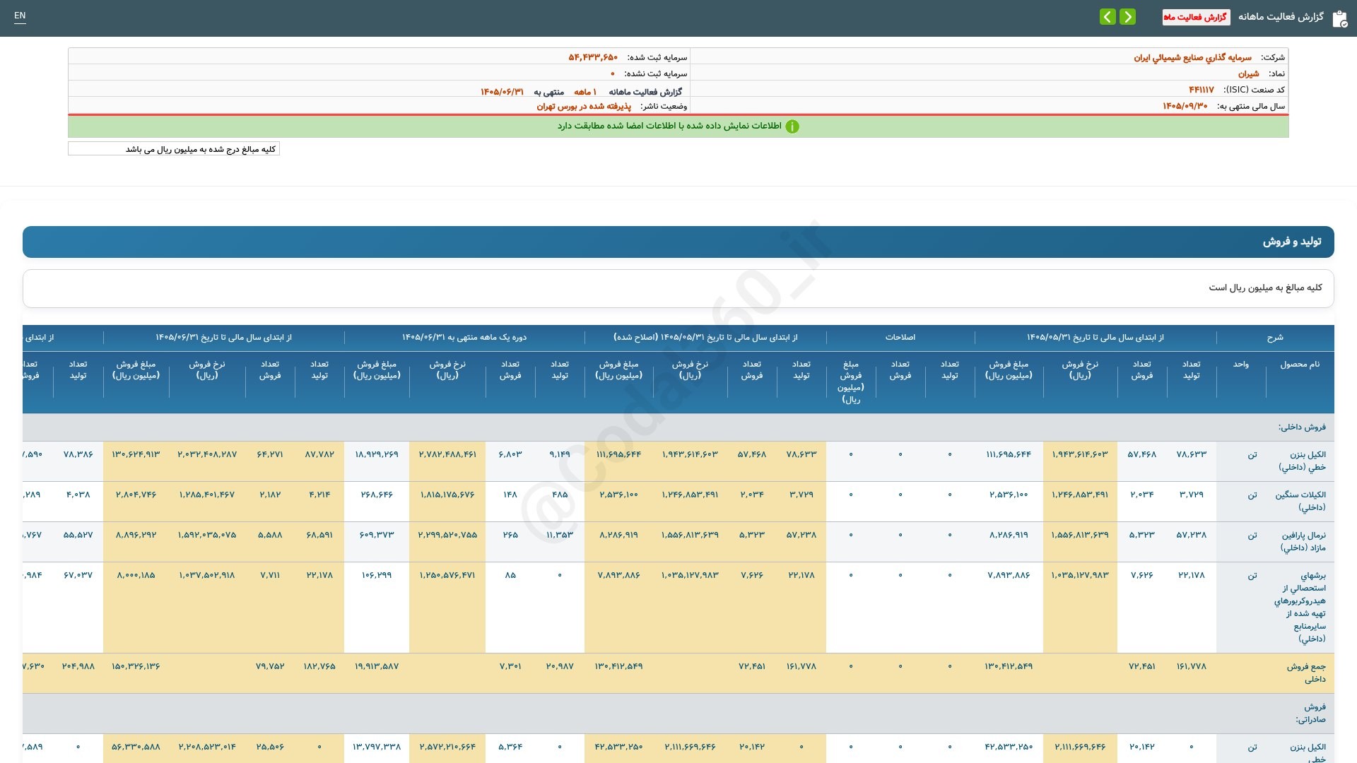The width and height of the screenshot is (1357, 763).
Task: Click the company name سرمایه گذاری صنایع شیمیایی ایران
Action: (1192, 57)
